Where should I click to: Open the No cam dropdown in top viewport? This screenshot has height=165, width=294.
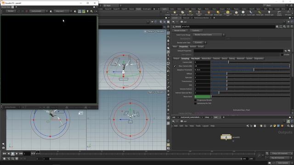(x=160, y=32)
